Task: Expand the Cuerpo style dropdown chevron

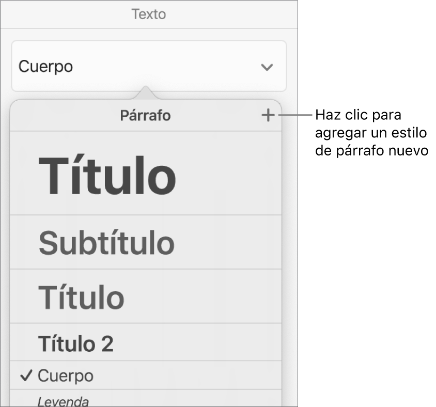Action: coord(267,67)
